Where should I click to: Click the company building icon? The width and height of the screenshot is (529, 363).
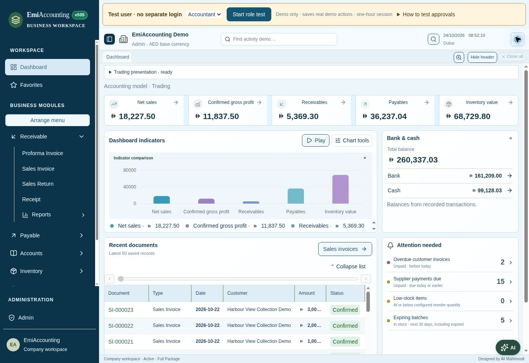pyautogui.click(x=123, y=39)
